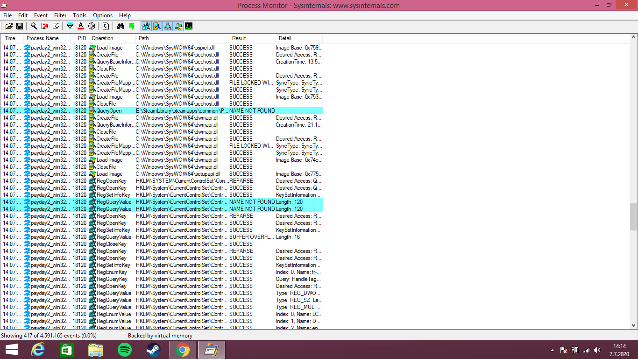Click the 'Type: REG_MULT...' detail cell

click(299, 307)
